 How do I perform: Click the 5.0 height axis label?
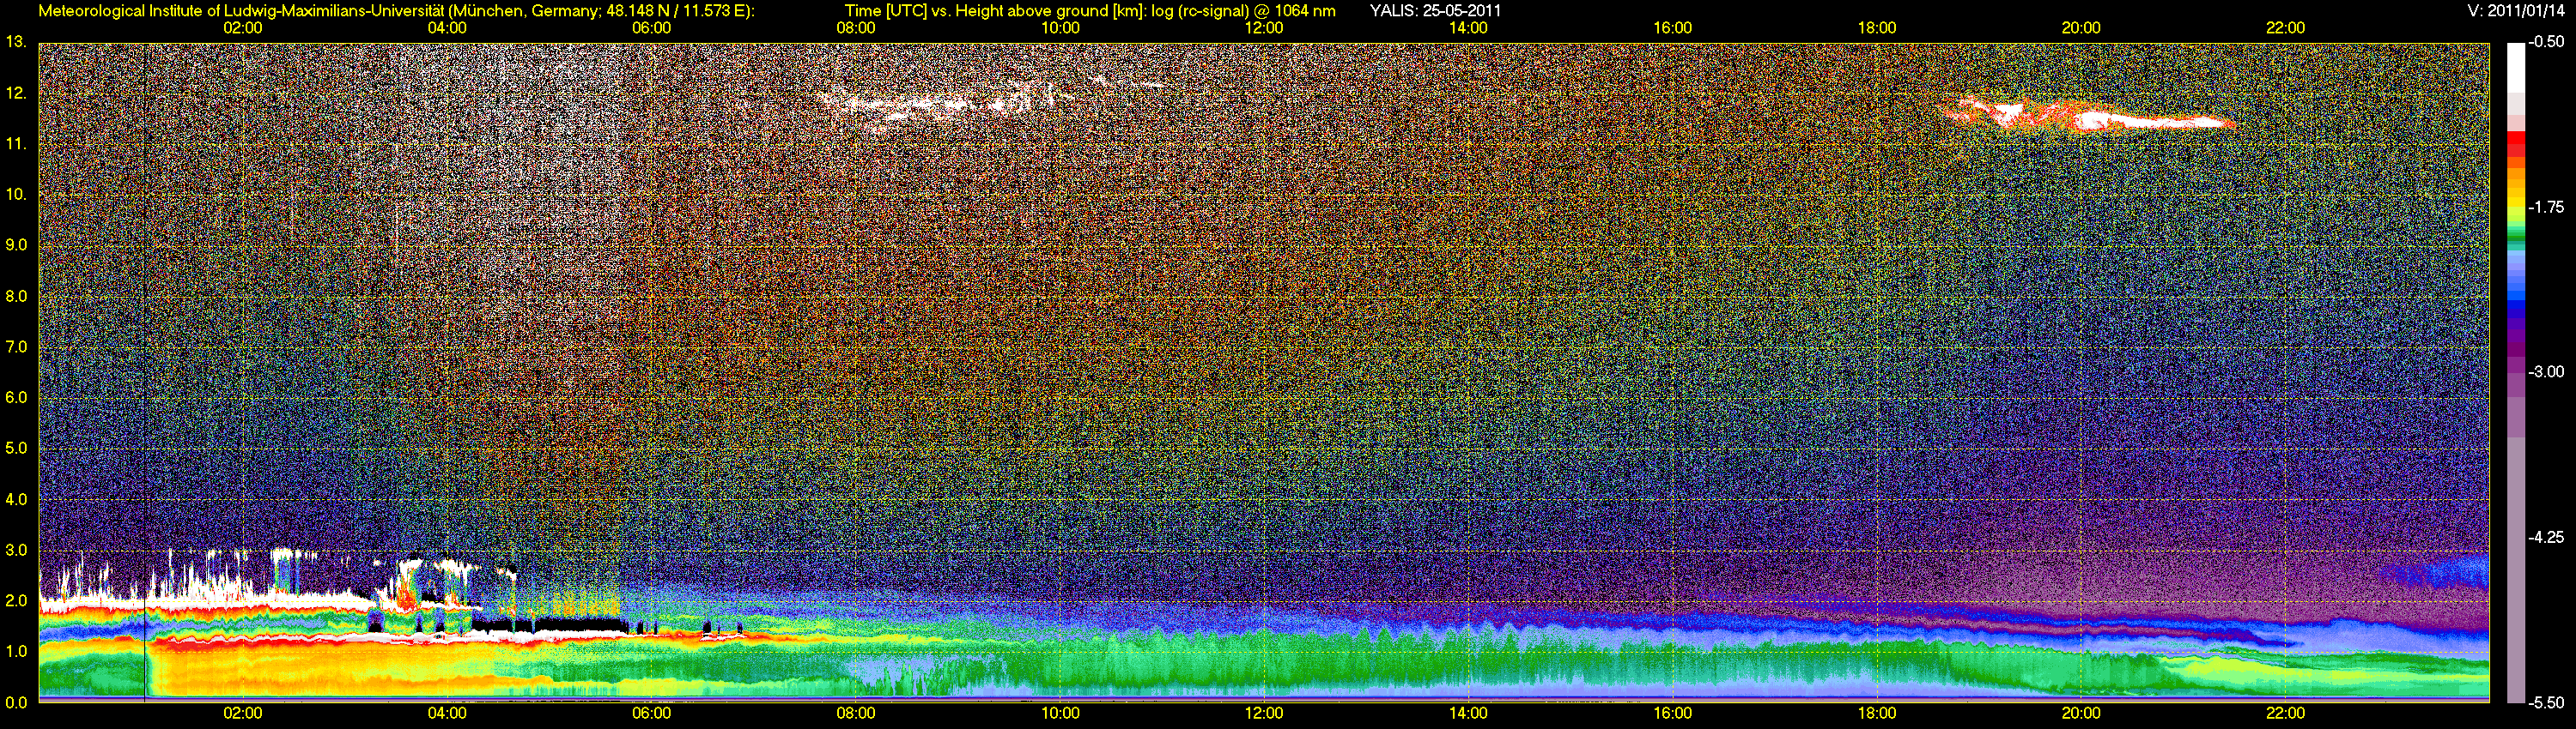[x=16, y=449]
